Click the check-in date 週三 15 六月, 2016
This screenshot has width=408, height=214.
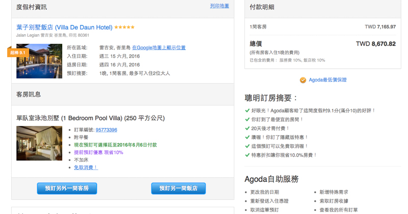pyautogui.click(x=119, y=56)
